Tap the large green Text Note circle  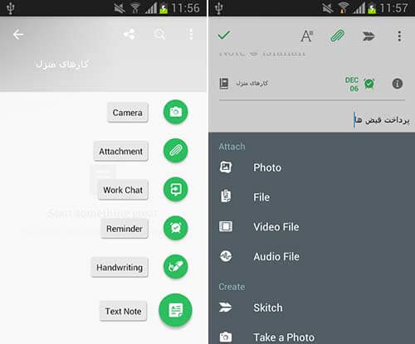(x=175, y=310)
